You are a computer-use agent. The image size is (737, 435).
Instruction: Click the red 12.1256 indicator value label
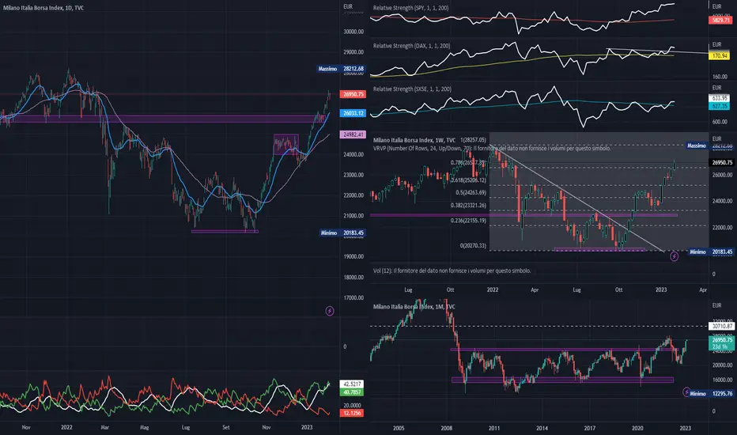pyautogui.click(x=352, y=413)
